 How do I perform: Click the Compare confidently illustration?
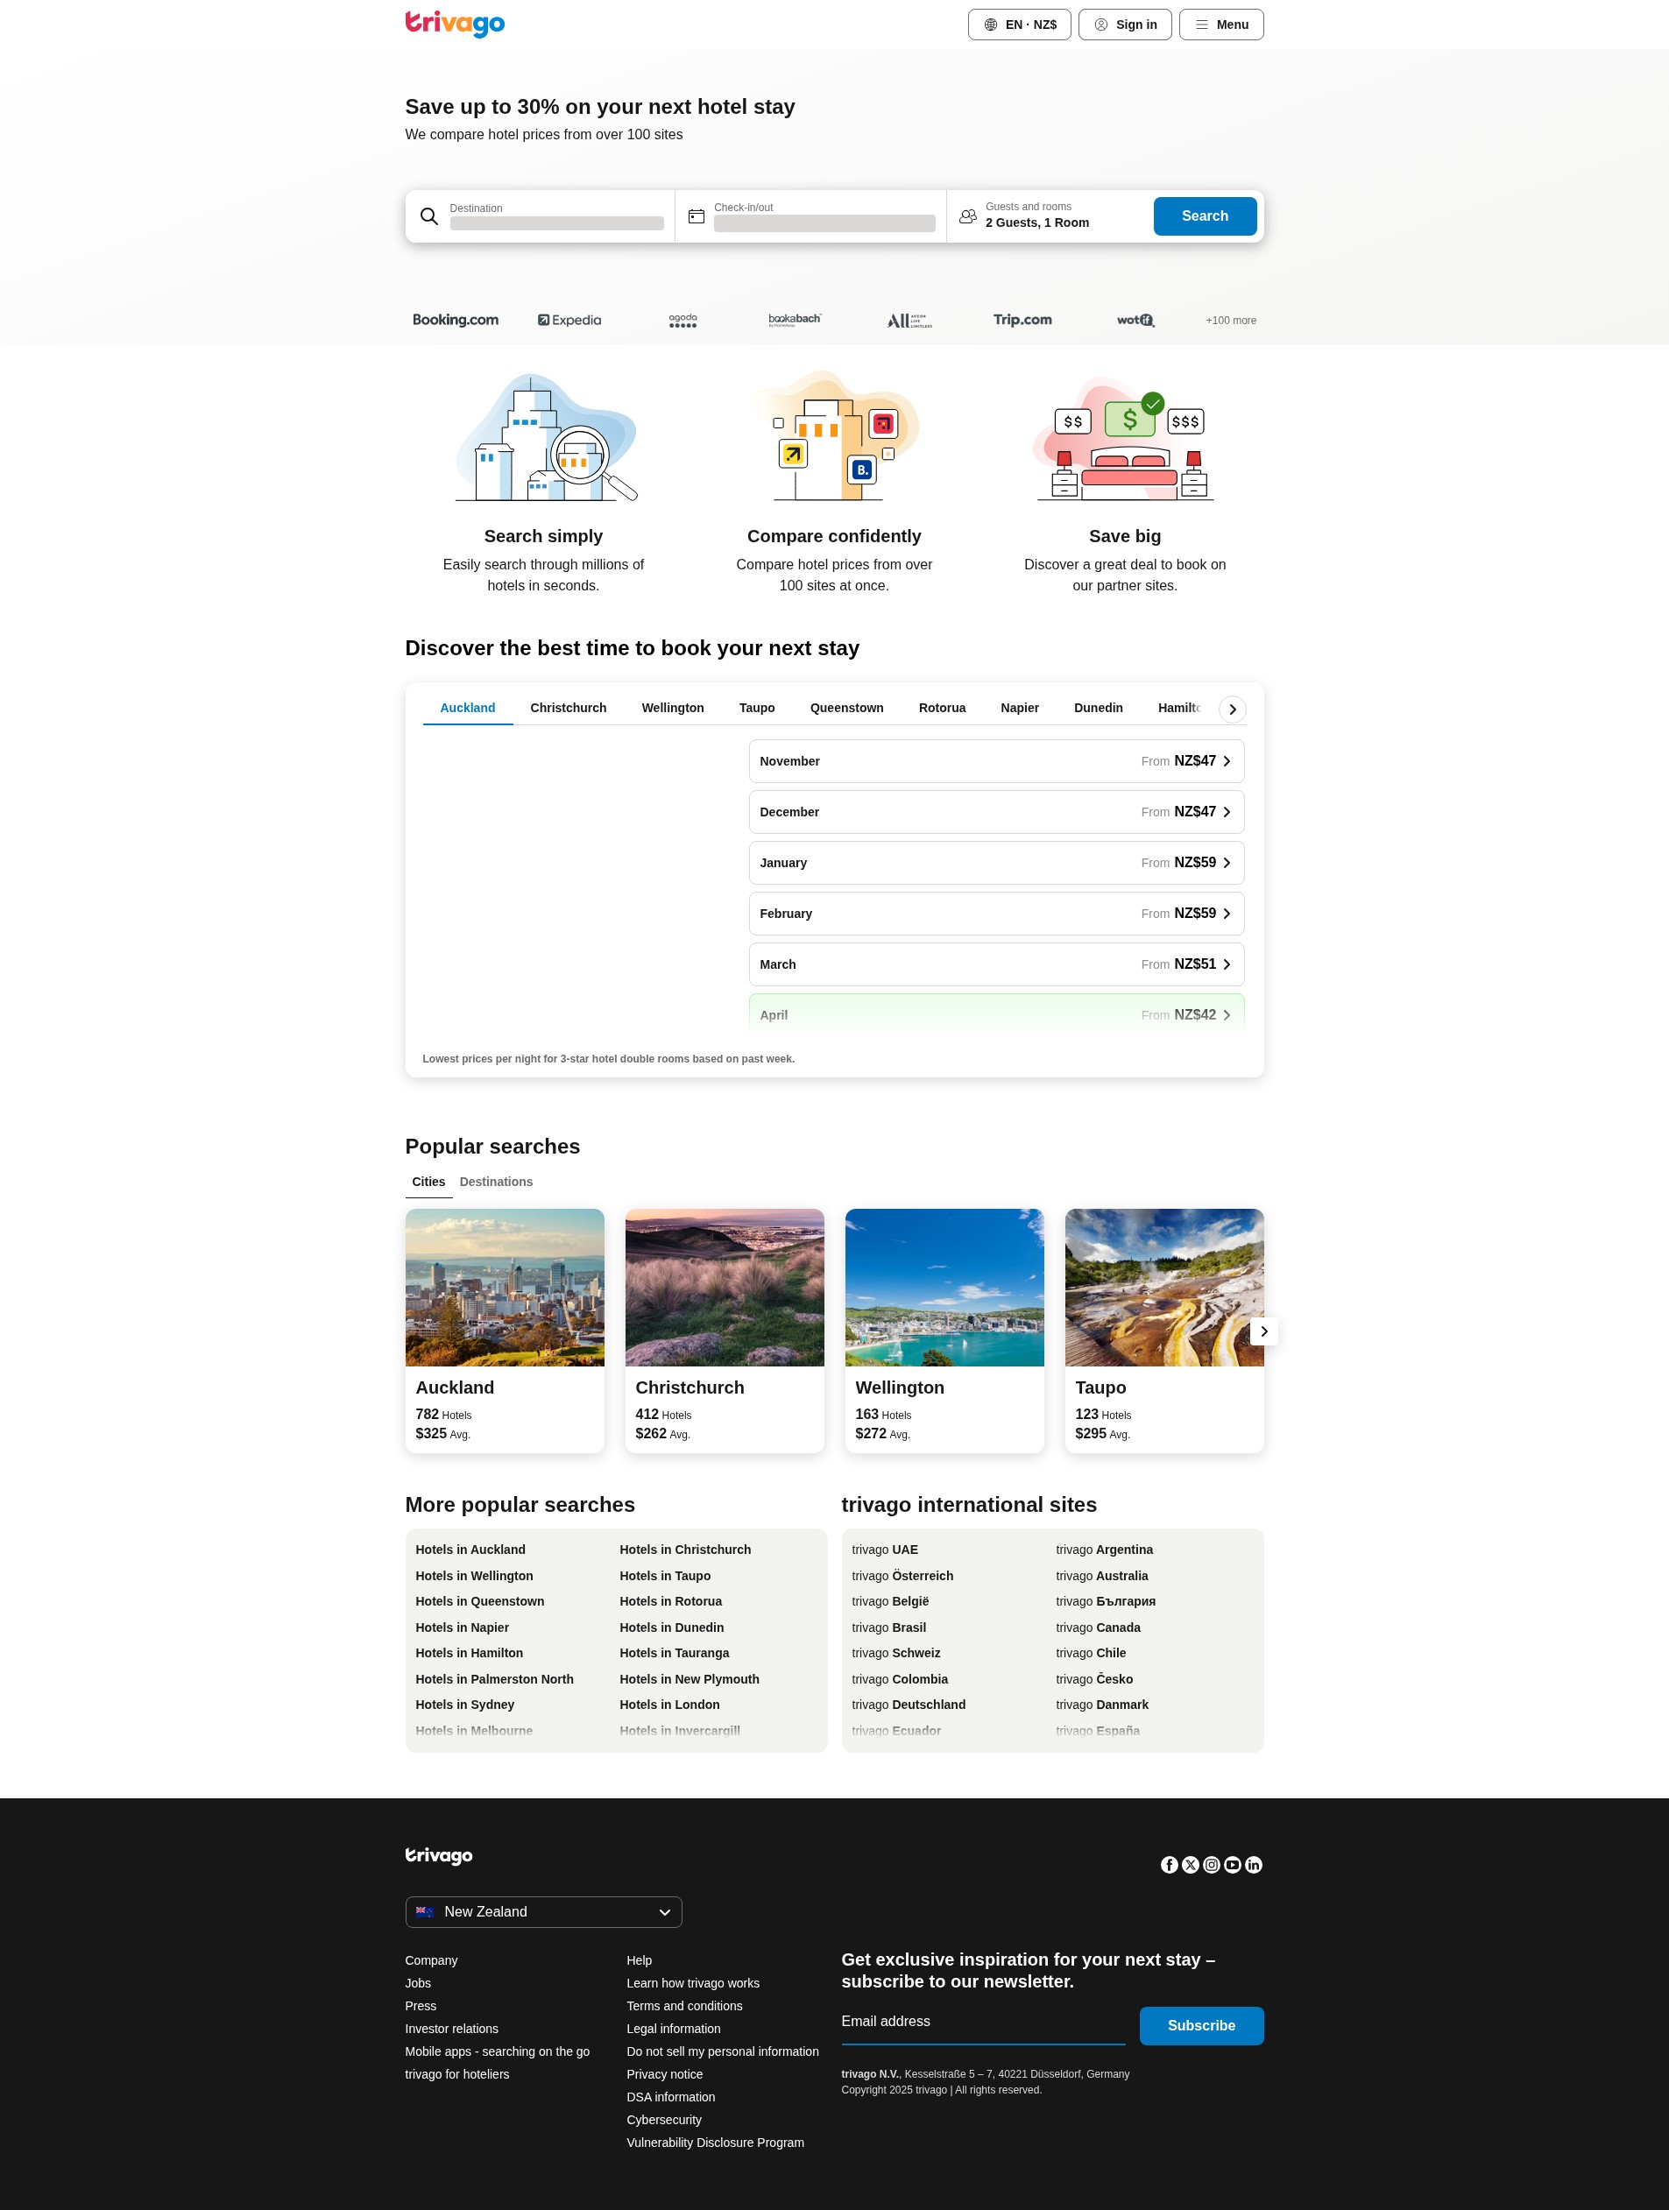(834, 435)
